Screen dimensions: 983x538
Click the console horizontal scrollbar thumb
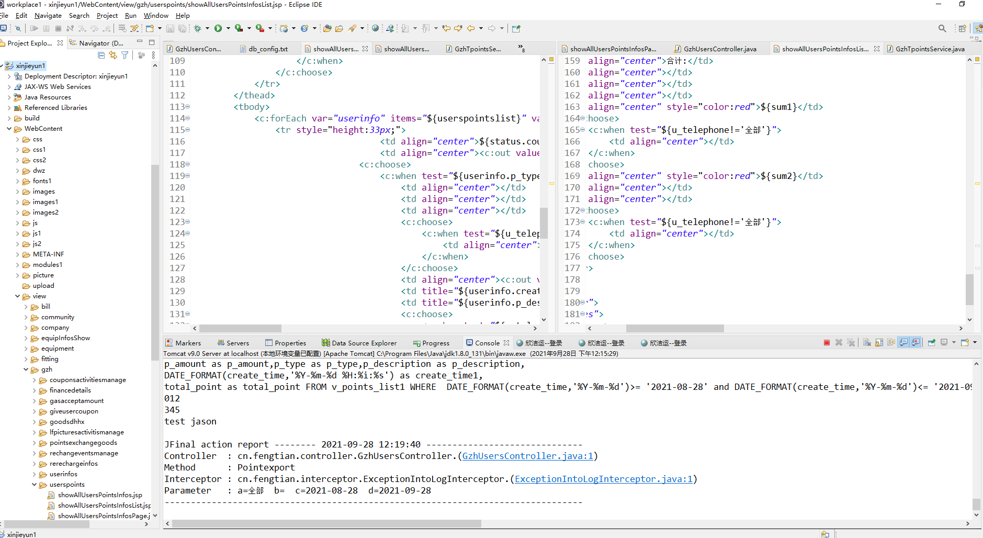(x=326, y=523)
